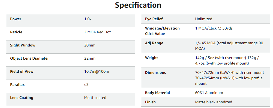273x108 pixels.
Task: Click the 22mm object lens diameter value
Action: point(90,58)
